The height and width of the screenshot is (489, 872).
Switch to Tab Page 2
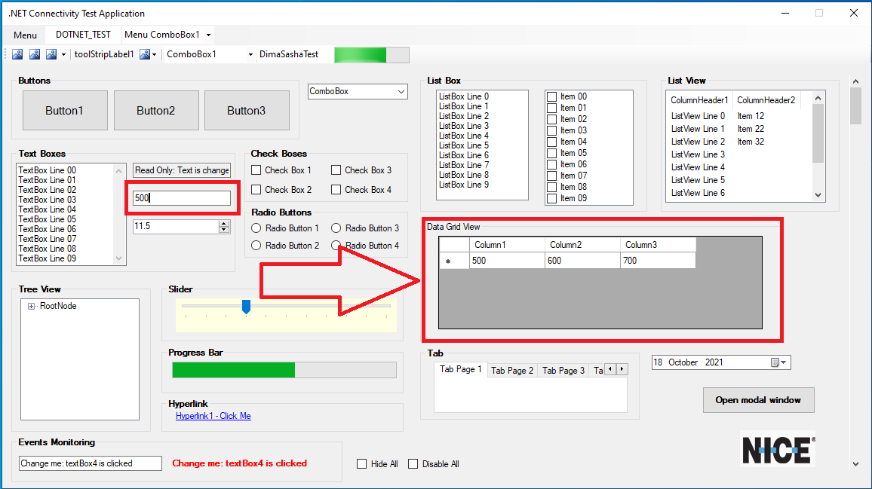(x=512, y=370)
